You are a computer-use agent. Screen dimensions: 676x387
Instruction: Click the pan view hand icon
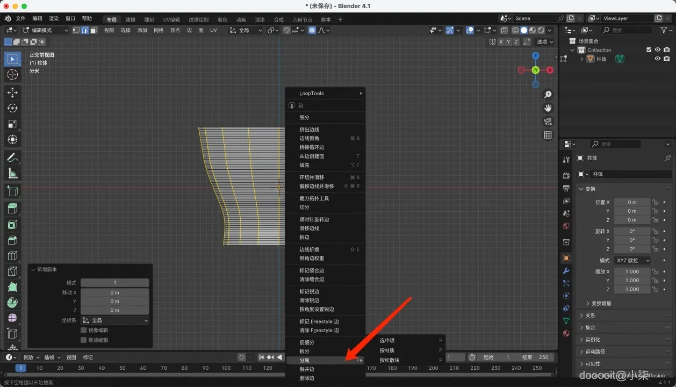(548, 108)
